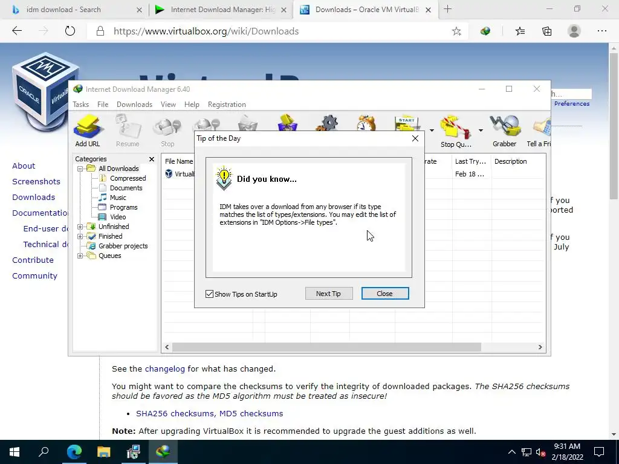
Task: Open the Downloads menu in IDM
Action: coord(134,105)
